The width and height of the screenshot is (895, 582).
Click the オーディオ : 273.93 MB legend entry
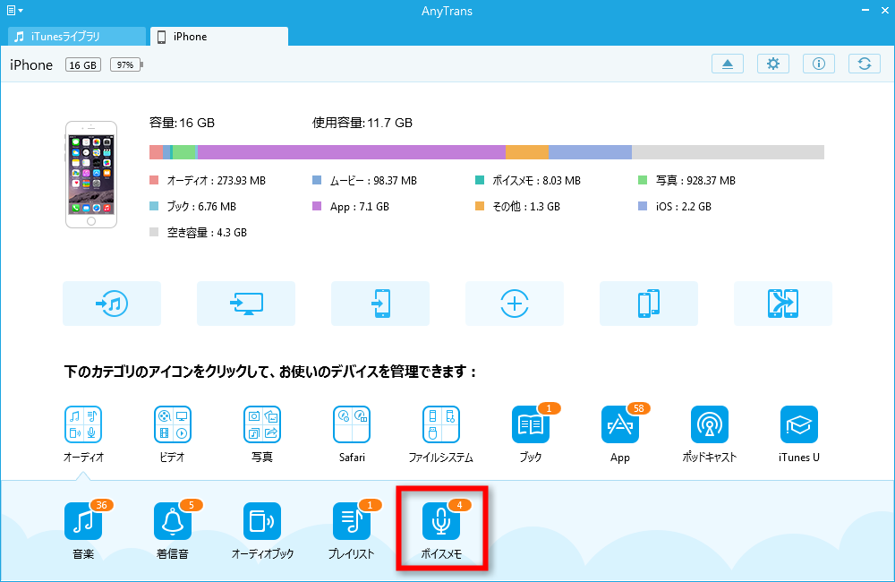click(208, 181)
